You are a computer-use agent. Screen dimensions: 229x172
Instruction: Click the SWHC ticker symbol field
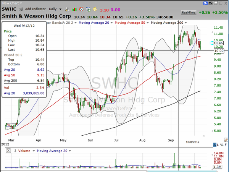9,8
